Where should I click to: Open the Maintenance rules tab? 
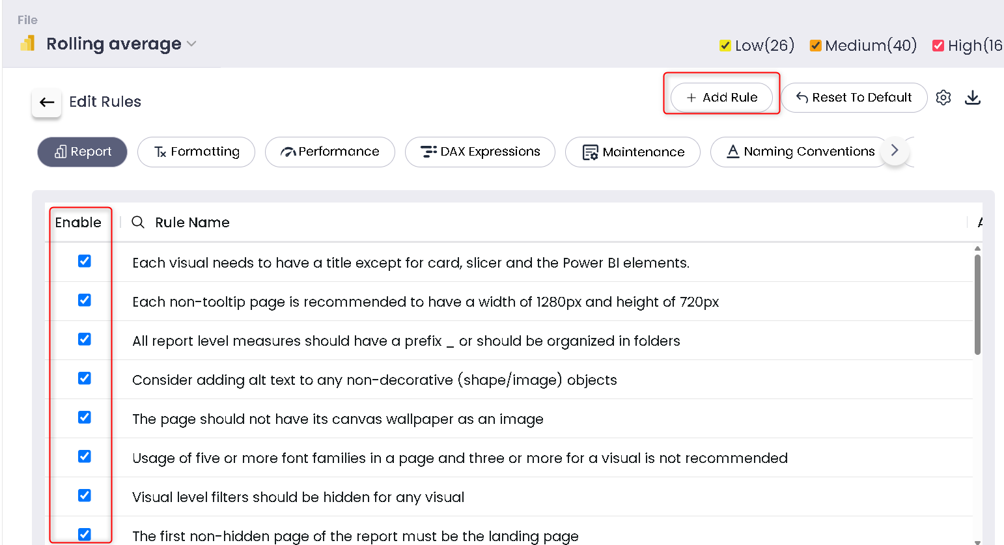[632, 152]
